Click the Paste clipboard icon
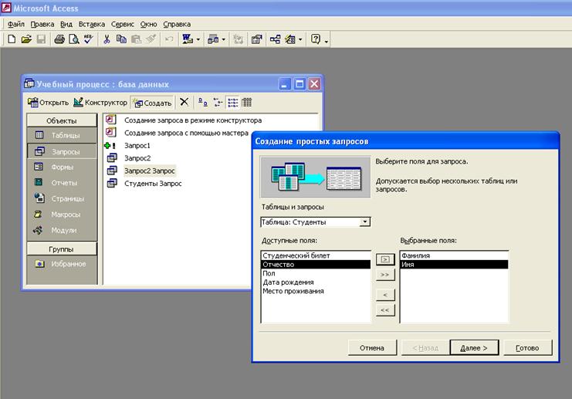This screenshot has height=399, width=572. pos(136,39)
